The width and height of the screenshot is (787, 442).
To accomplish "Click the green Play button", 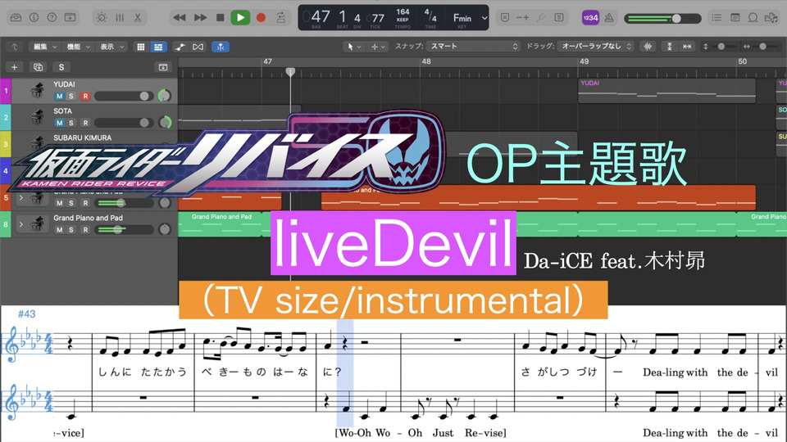I will pos(240,17).
